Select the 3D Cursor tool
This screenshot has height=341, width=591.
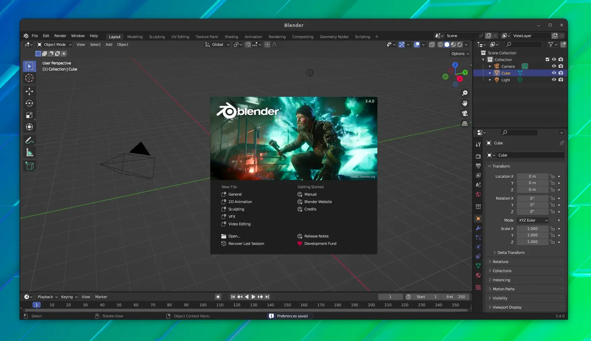[29, 78]
